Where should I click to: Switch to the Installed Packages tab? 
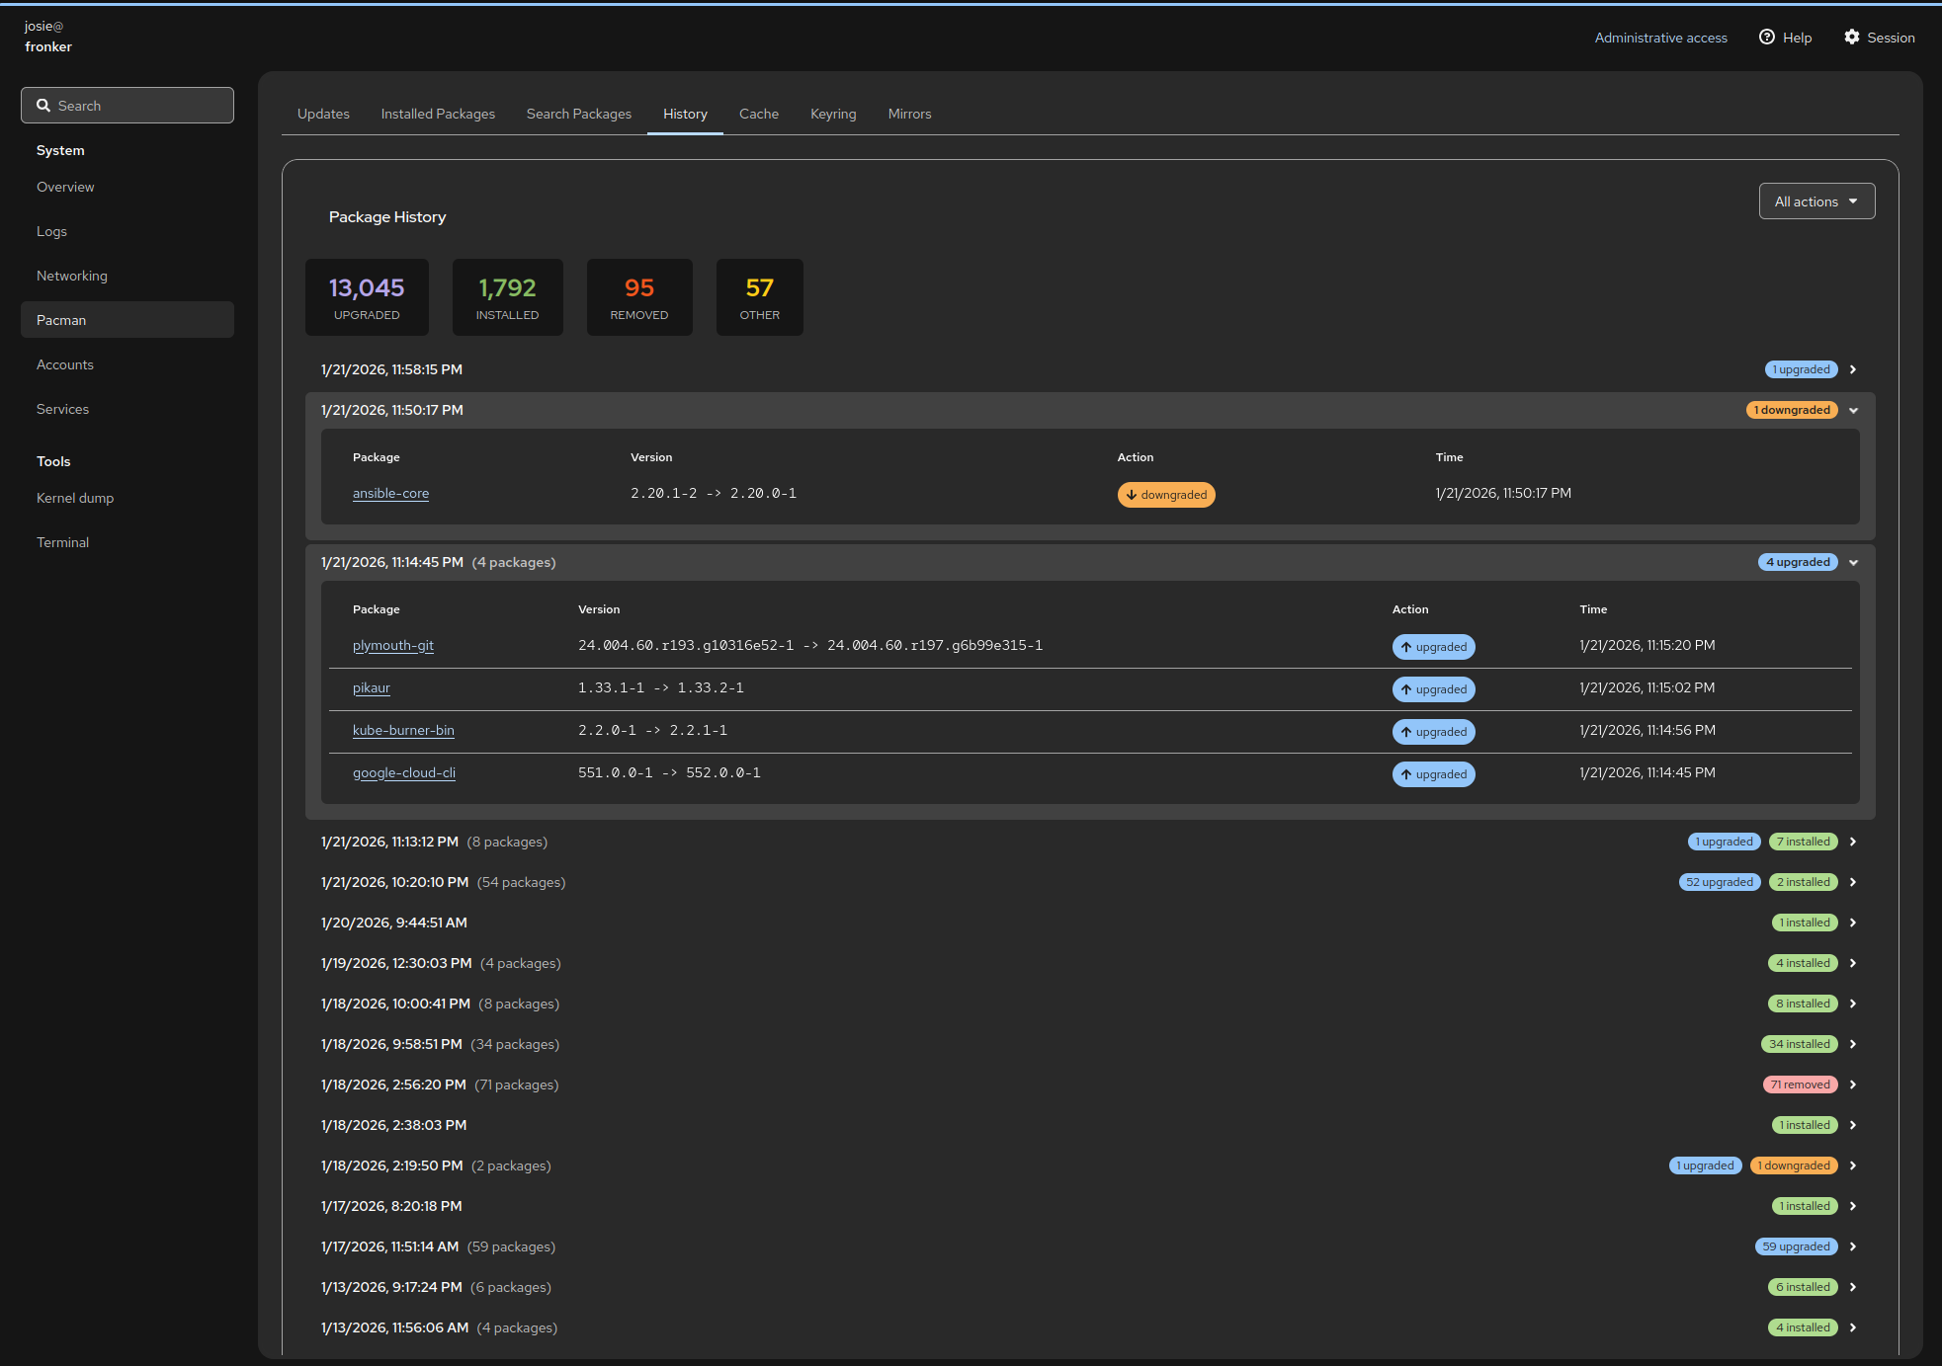coord(438,114)
